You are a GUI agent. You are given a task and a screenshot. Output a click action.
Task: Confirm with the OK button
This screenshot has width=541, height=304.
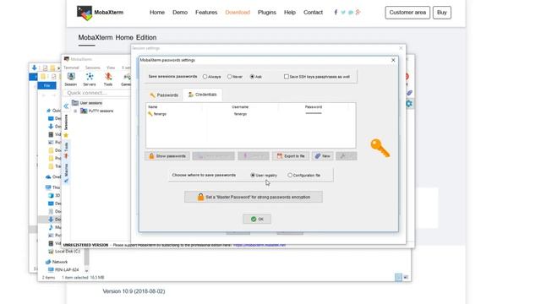point(257,219)
